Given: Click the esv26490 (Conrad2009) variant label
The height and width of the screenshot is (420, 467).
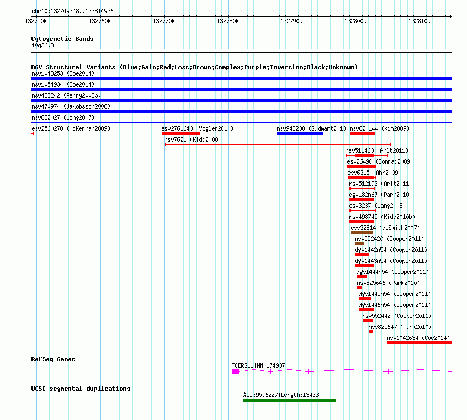Looking at the screenshot, I should click(380, 161).
